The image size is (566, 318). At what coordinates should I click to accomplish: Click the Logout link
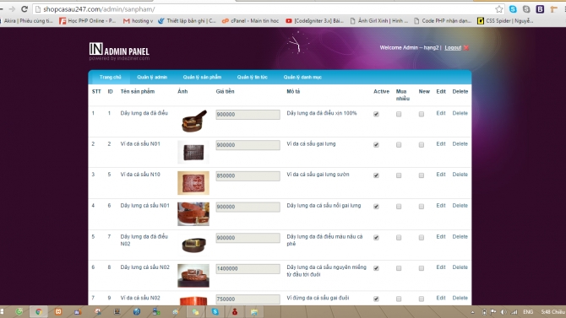[x=453, y=47]
